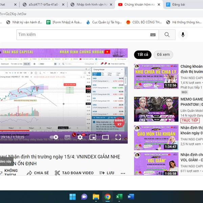Enable miniplayer mode icon

pos(93,137)
